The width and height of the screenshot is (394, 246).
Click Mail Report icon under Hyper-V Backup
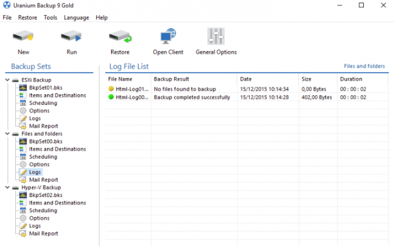coord(23,233)
